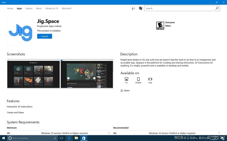Focus the Store Search field
Screen dimensions: 227x141
(x=180, y=8)
